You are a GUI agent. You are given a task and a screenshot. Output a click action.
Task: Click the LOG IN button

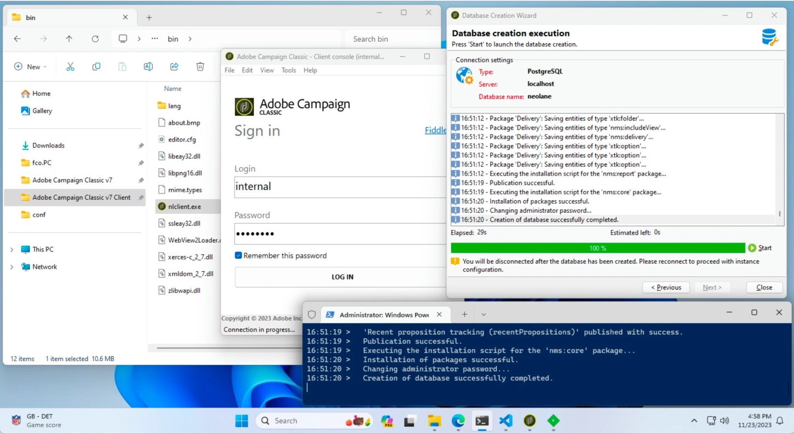point(341,277)
